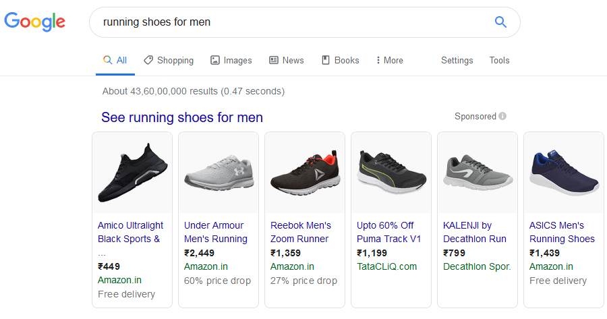Image resolution: width=607 pixels, height=319 pixels.
Task: Open the Settings menu
Action: (457, 60)
